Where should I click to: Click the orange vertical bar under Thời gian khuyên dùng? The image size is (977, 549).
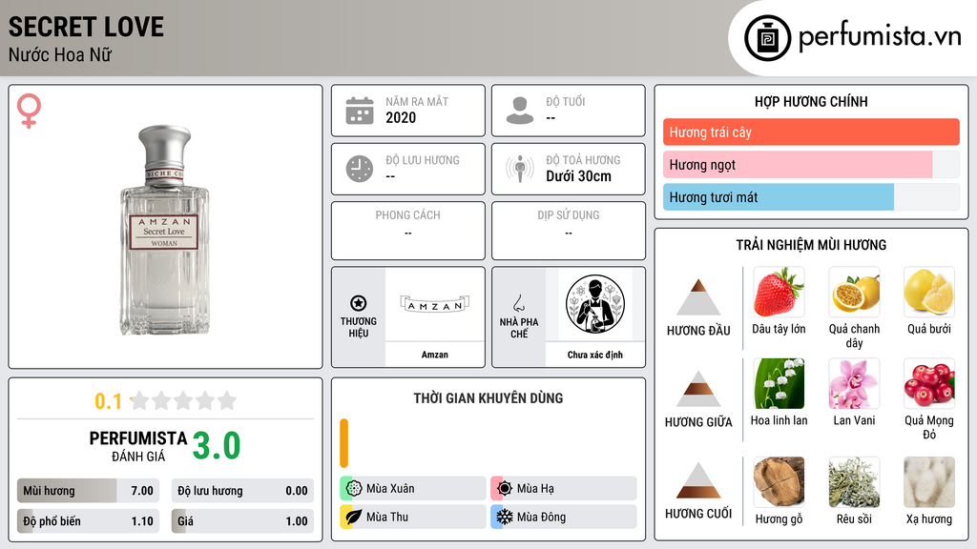click(x=343, y=443)
